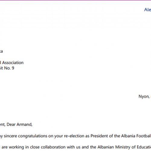Click the word 'sincere'
151x151 pixels.
point(11,136)
